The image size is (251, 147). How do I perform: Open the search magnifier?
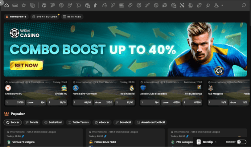coord(244,5)
